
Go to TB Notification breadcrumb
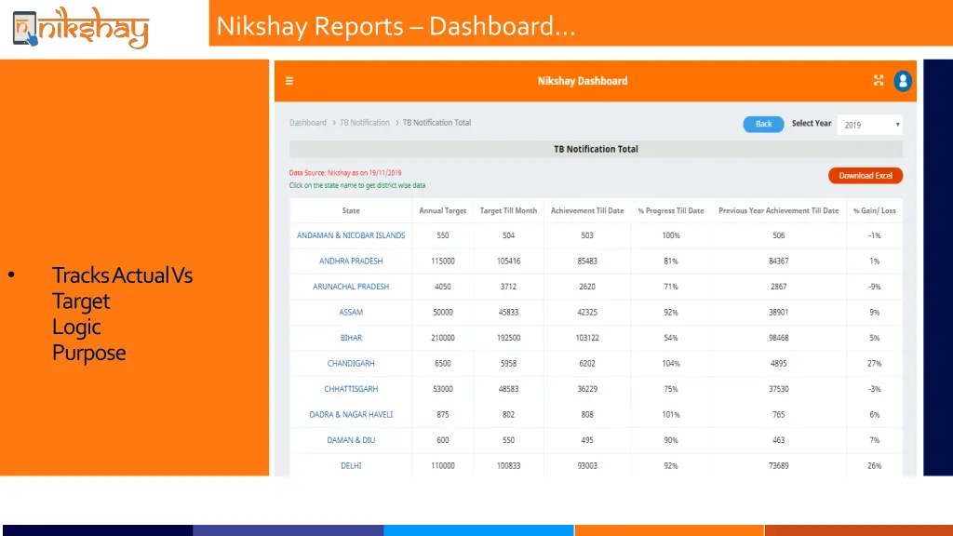pos(365,123)
